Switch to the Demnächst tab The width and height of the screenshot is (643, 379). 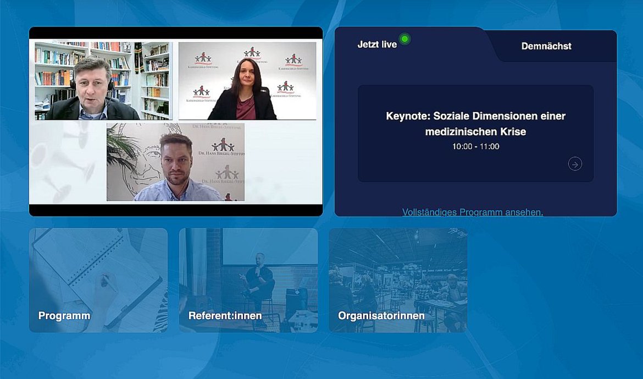tap(546, 46)
